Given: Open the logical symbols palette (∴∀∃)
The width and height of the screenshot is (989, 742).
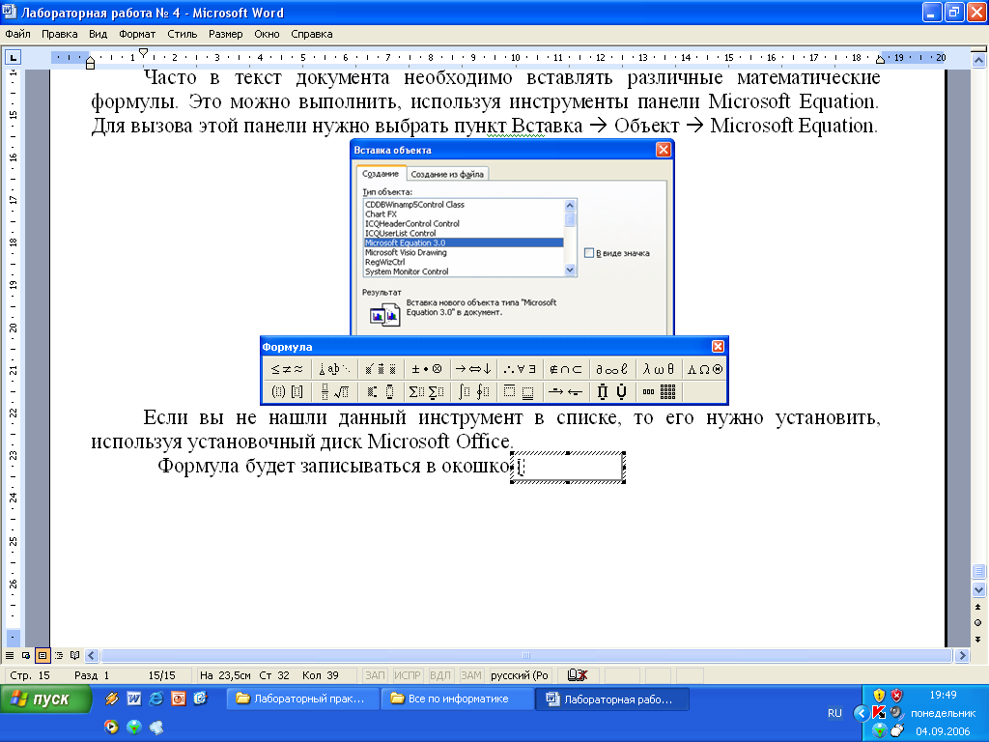Looking at the screenshot, I should [x=521, y=369].
